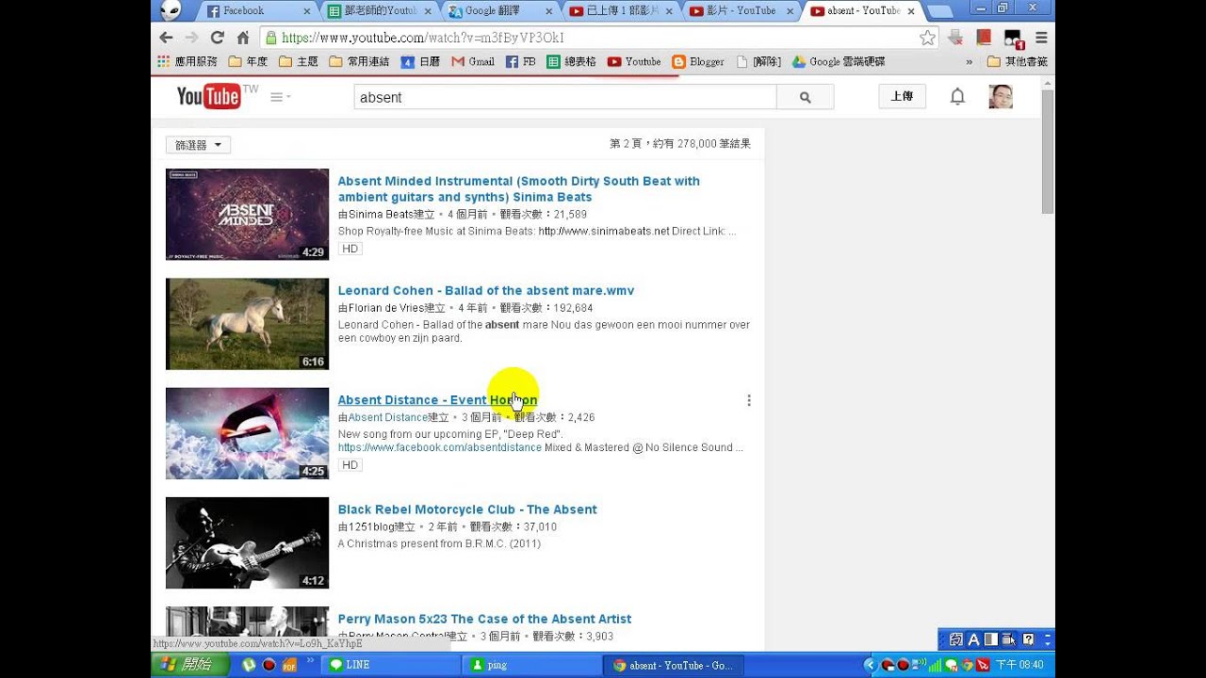This screenshot has width=1206, height=678.
Task: Click the search box containing absent
Action: tap(565, 97)
